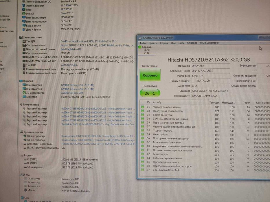Click the Тип BIOS chip icon
270x202 pixels.
click(x=24, y=65)
